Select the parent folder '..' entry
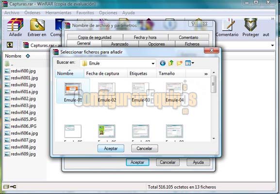Screen dimensions: 280x194 pos(9,64)
